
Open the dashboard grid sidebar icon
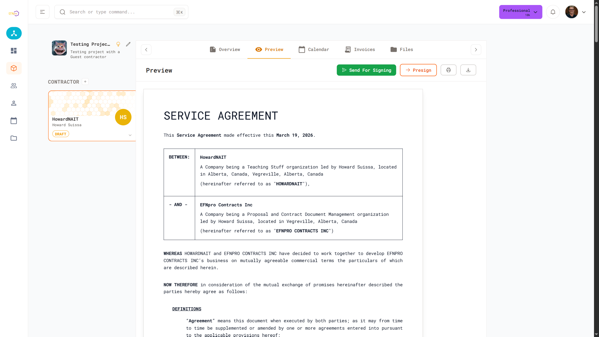(14, 51)
